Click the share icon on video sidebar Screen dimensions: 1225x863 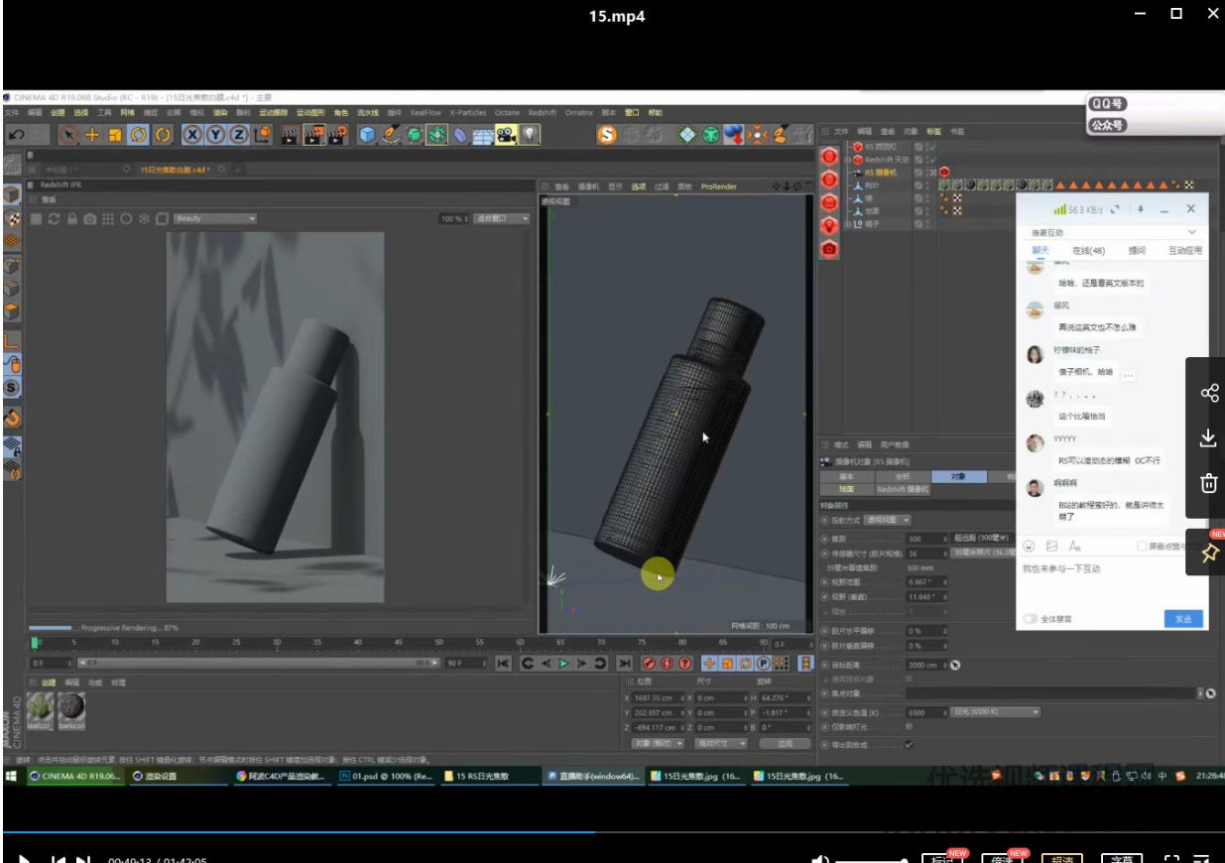tap(1208, 394)
